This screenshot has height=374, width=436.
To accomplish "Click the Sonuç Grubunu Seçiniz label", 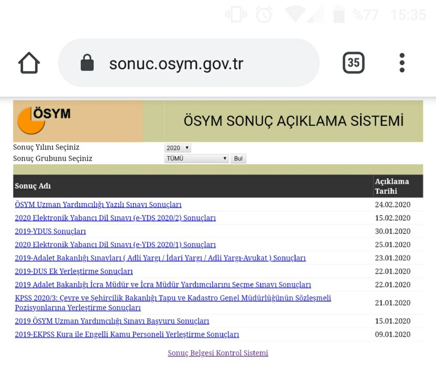I will [x=53, y=159].
